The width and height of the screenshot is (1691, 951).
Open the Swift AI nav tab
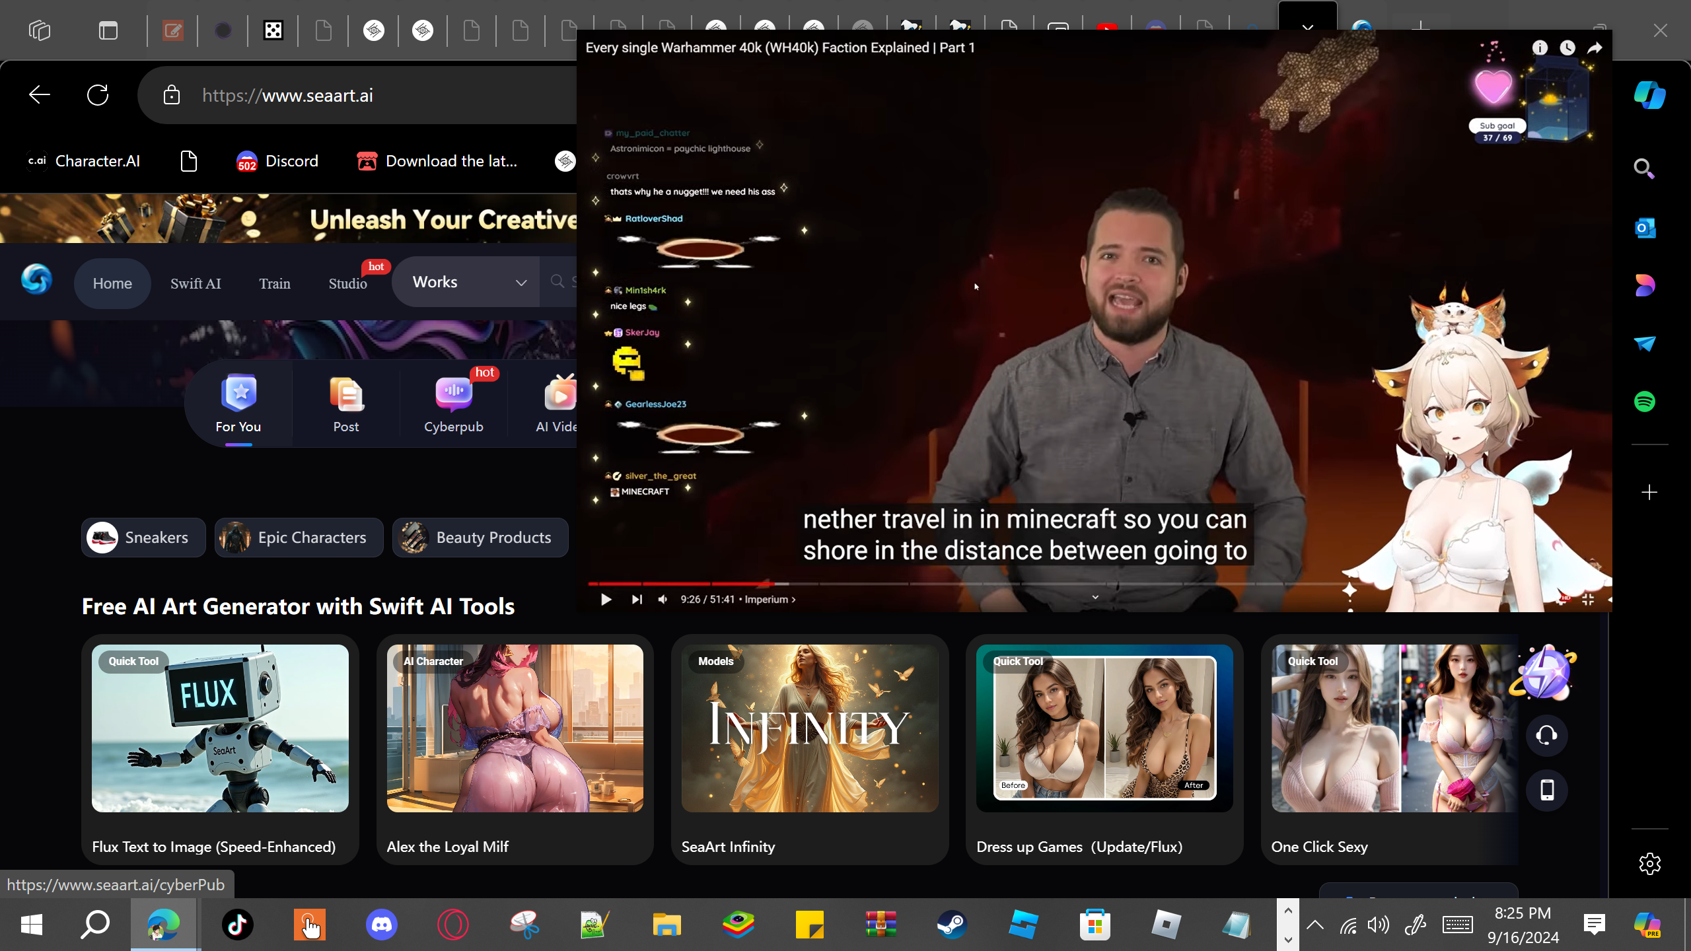click(x=196, y=283)
